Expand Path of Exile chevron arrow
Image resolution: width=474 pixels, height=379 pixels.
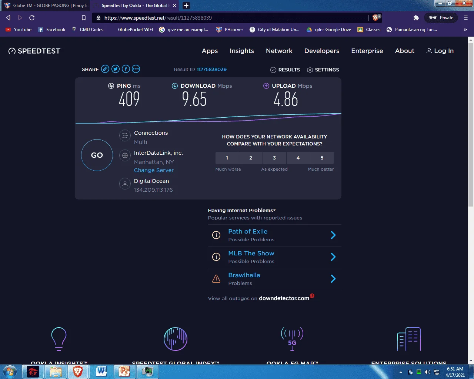tap(333, 235)
